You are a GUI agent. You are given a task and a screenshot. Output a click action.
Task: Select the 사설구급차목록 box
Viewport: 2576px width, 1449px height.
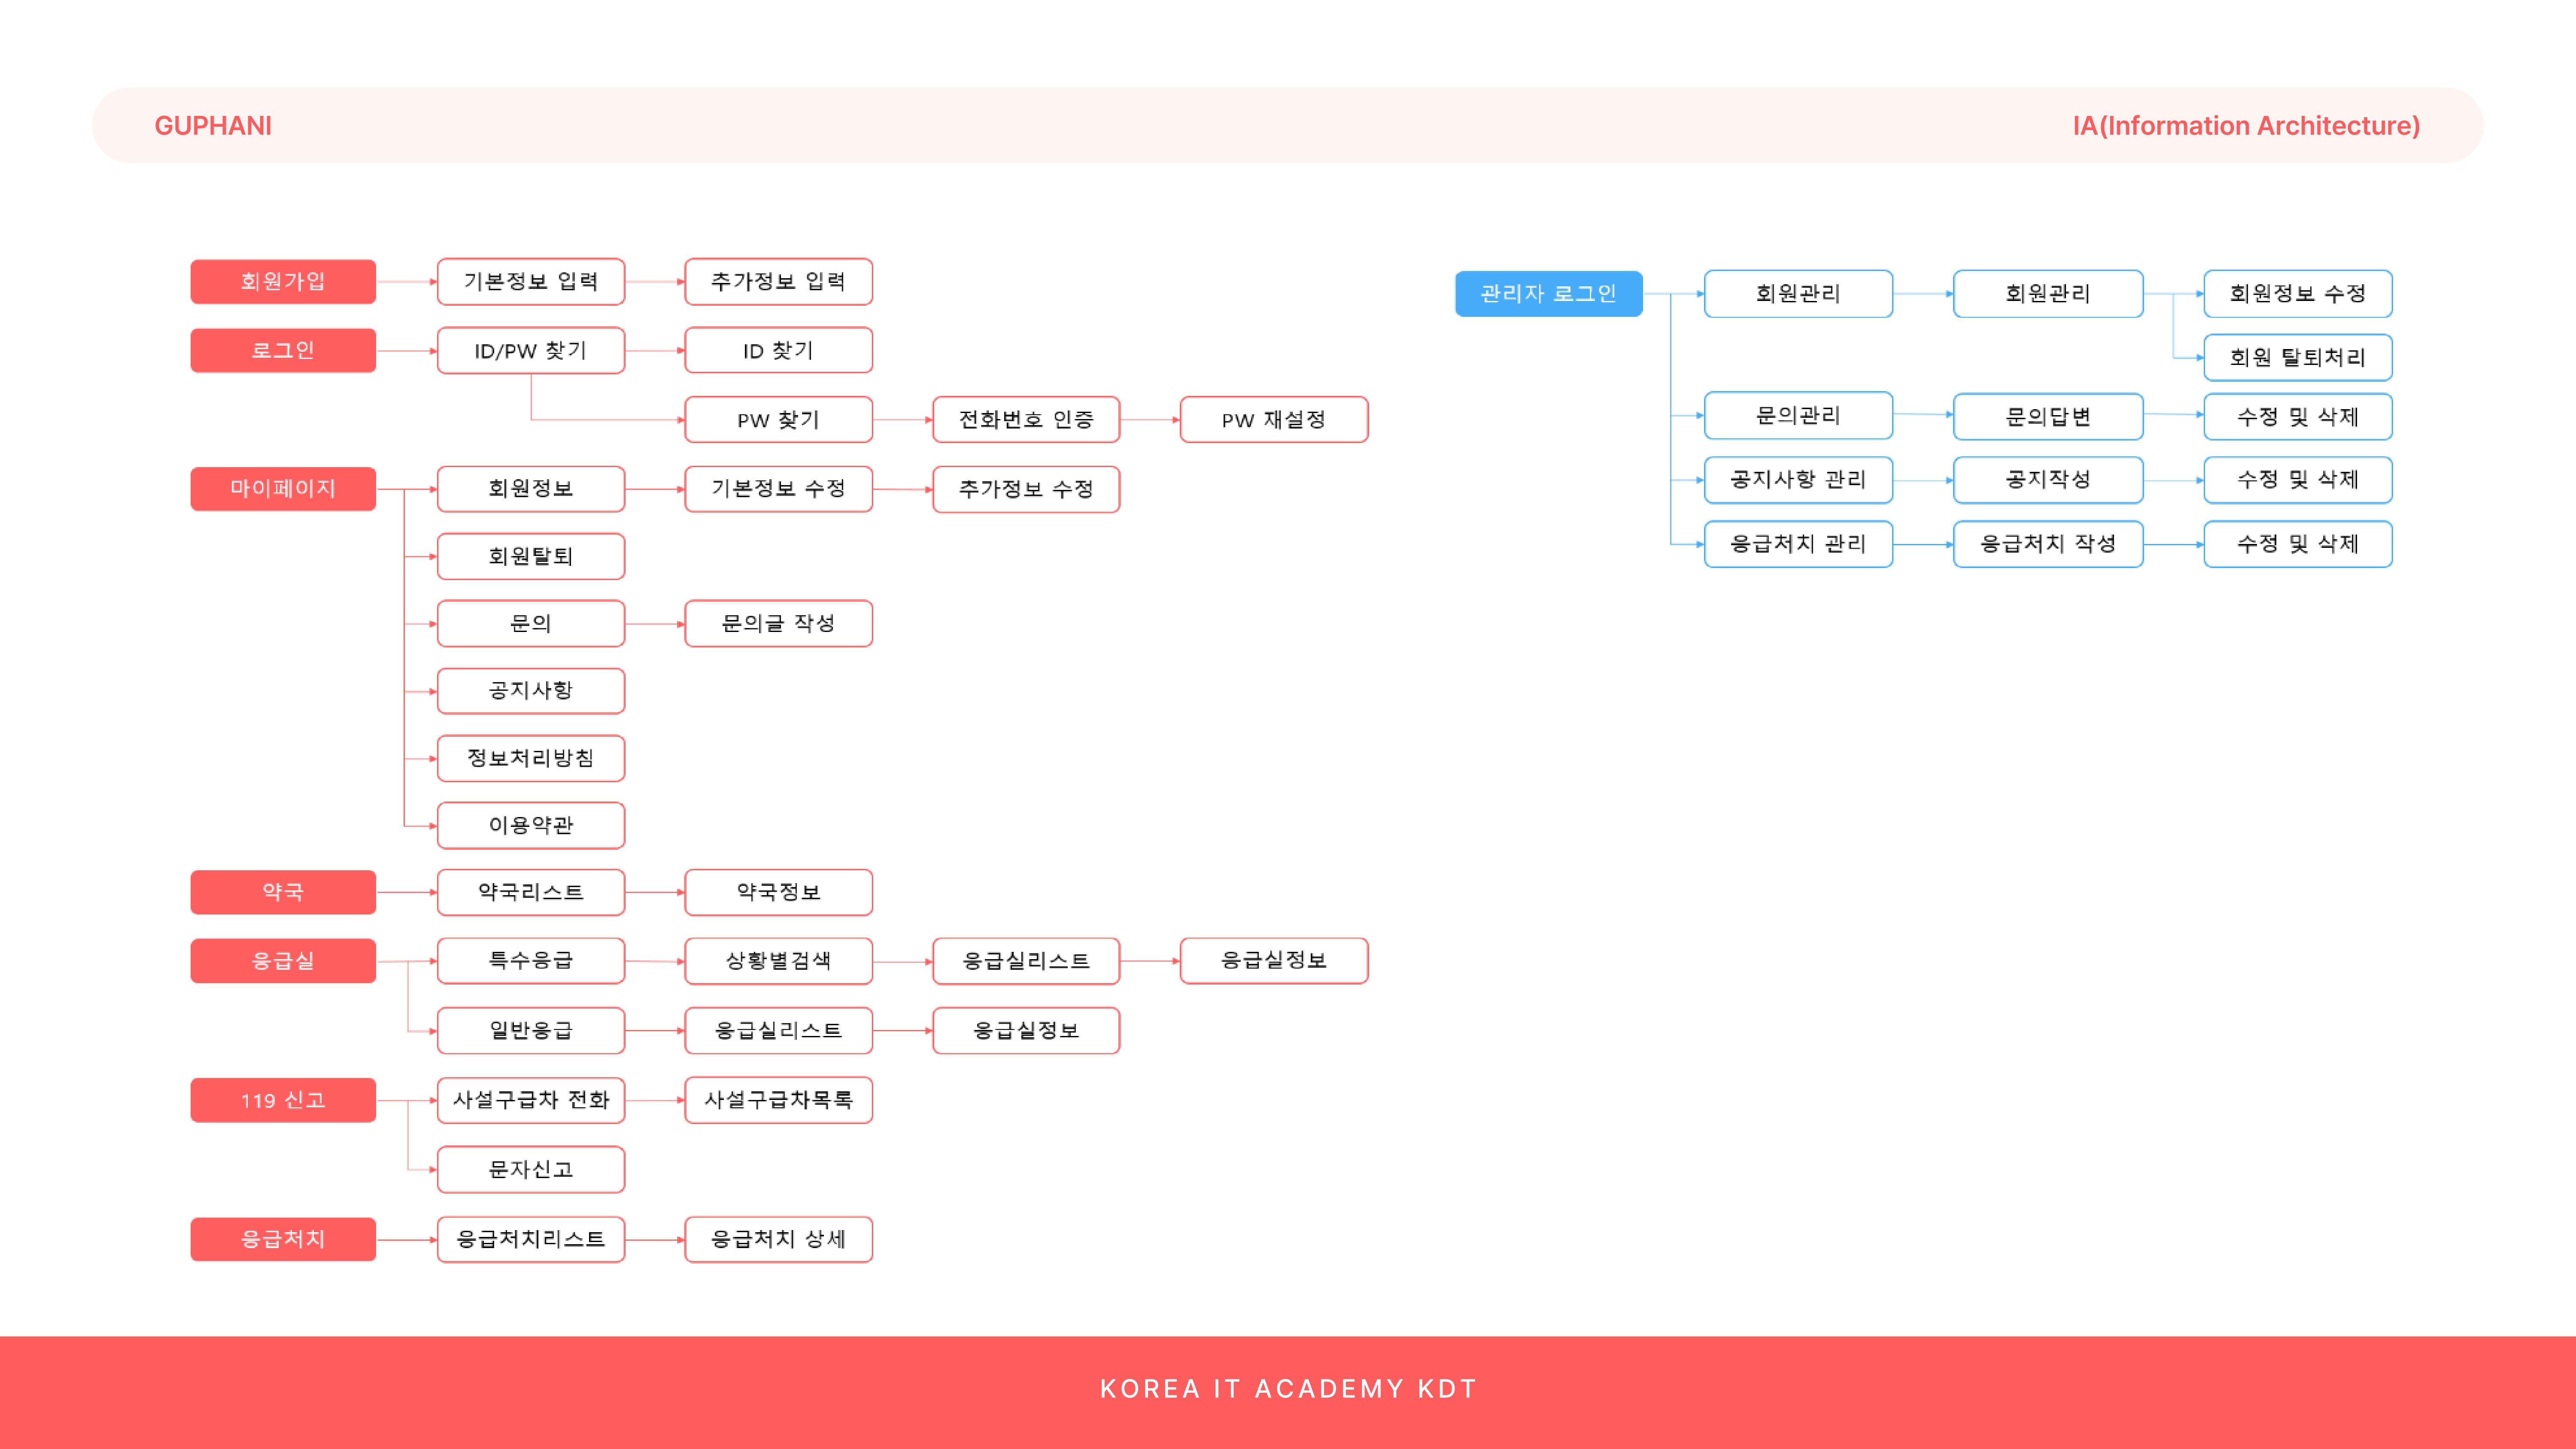[778, 1100]
